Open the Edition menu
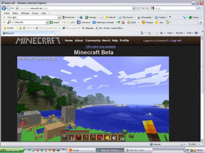 pos(15,13)
